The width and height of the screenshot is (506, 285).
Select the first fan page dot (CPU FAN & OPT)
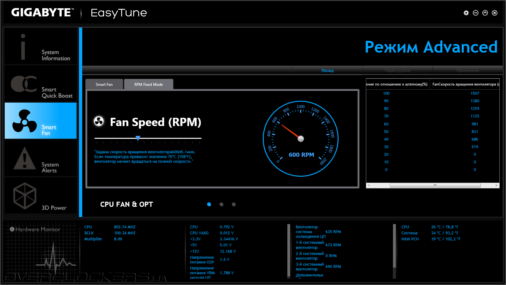tap(209, 204)
